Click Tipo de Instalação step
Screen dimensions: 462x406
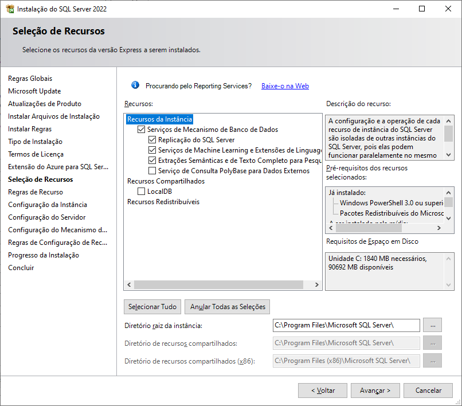[x=35, y=142]
